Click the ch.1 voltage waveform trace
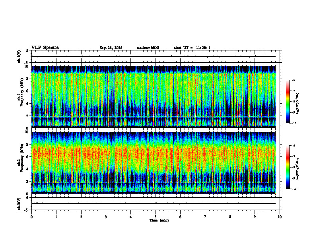Image resolution: width=315 pixels, height=243 pixels. (x=154, y=56)
